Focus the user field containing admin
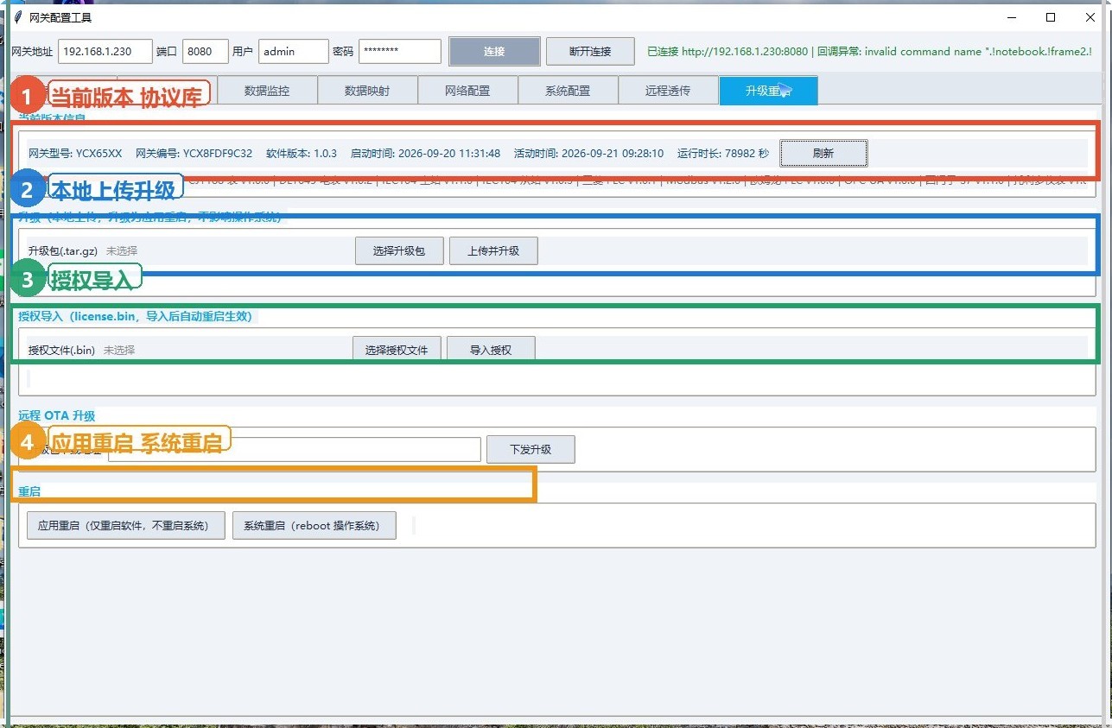This screenshot has width=1112, height=728. [294, 52]
